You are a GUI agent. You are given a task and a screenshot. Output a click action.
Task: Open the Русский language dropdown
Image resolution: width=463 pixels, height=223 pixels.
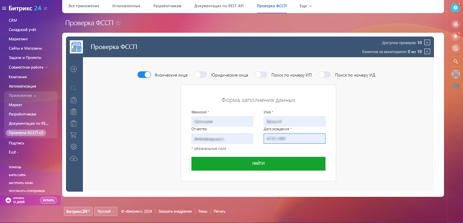106,211
